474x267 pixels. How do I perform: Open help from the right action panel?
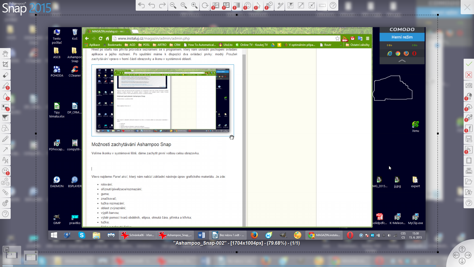(469, 203)
